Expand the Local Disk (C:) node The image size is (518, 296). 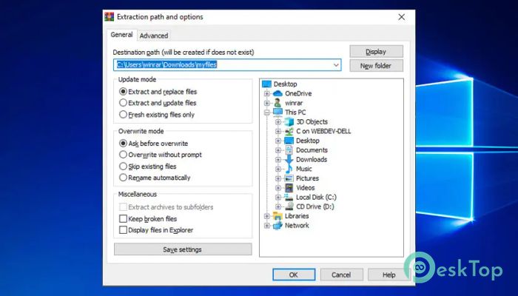point(278,198)
